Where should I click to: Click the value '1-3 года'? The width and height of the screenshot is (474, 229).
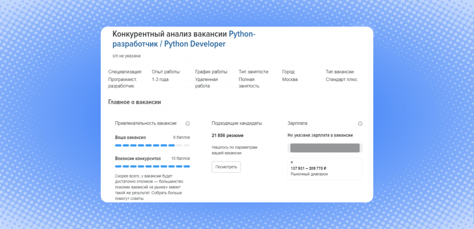tap(160, 79)
